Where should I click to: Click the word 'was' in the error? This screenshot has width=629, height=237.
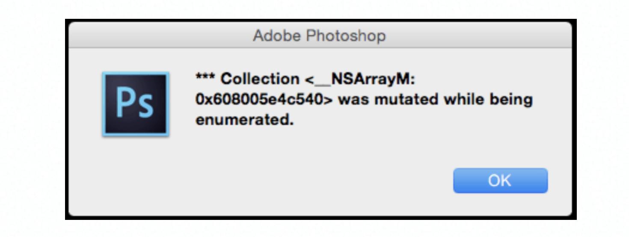coord(353,100)
